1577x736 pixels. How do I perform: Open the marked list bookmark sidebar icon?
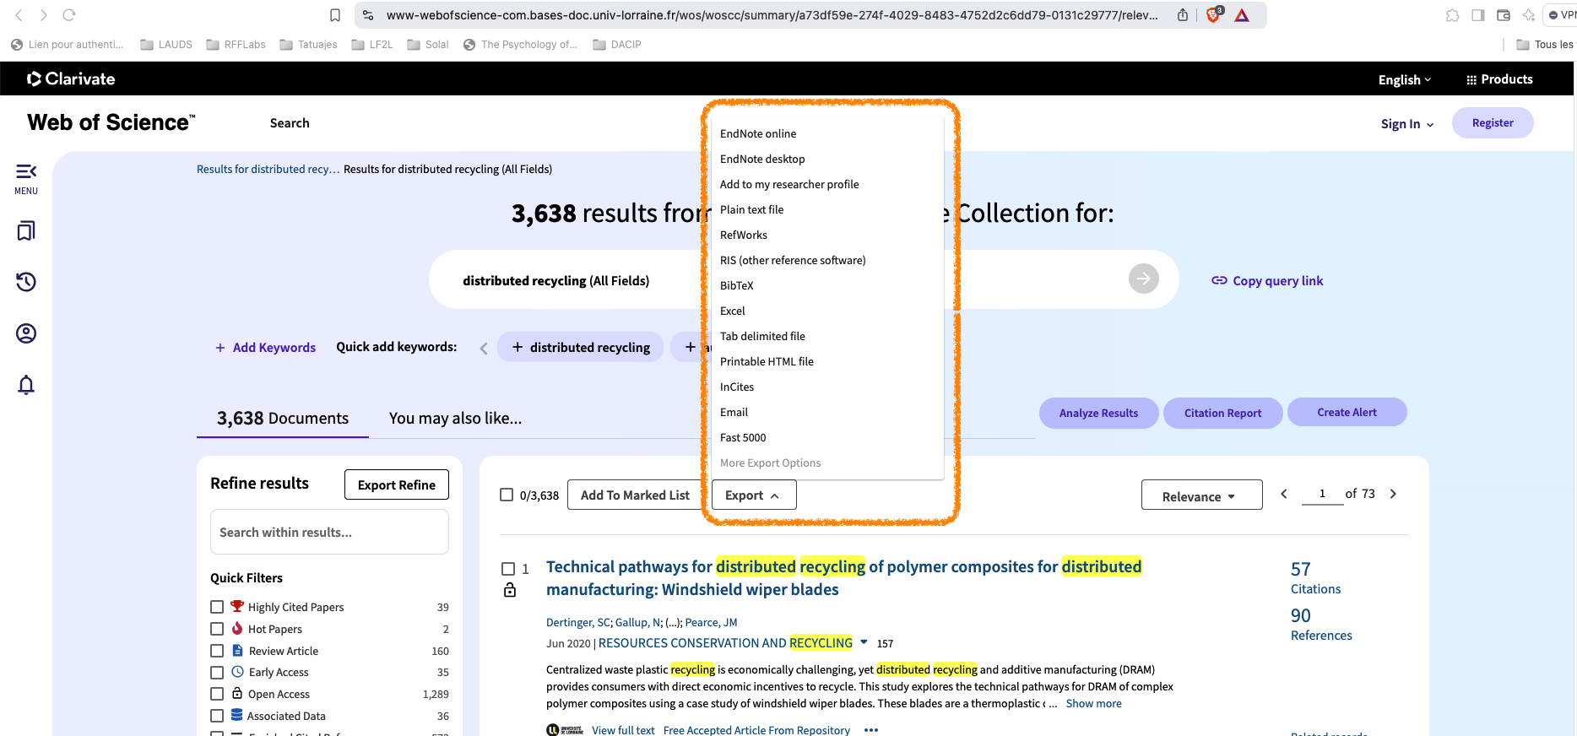pyautogui.click(x=26, y=230)
